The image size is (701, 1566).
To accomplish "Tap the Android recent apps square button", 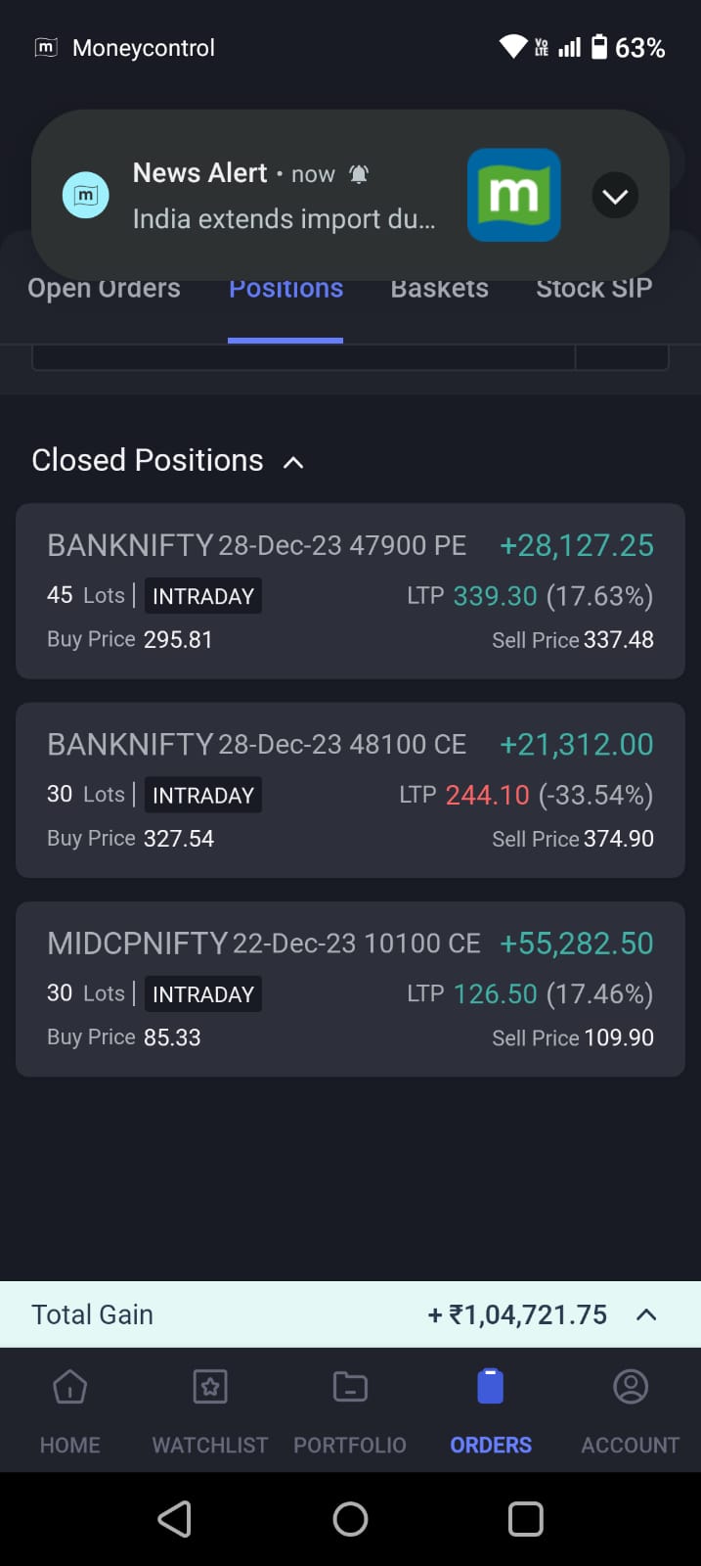I will pyautogui.click(x=525, y=1519).
